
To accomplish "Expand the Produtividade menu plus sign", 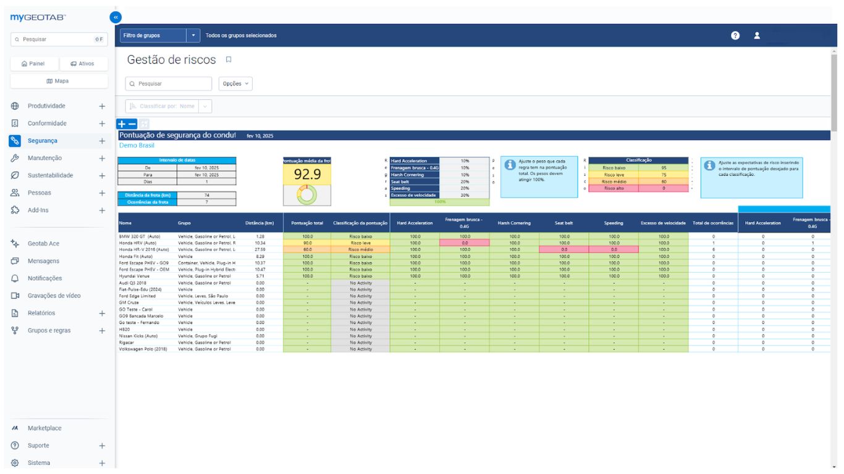I will (x=102, y=106).
